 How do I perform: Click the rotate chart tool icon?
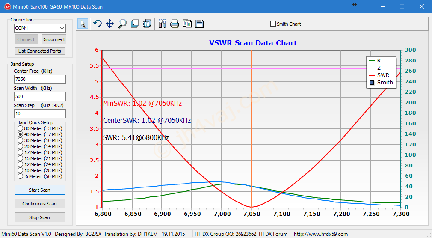tap(97, 24)
